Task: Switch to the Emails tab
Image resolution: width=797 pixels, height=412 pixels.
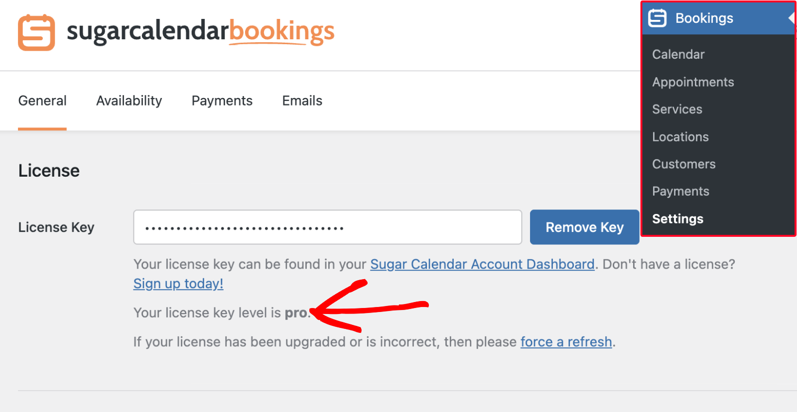Action: 302,101
